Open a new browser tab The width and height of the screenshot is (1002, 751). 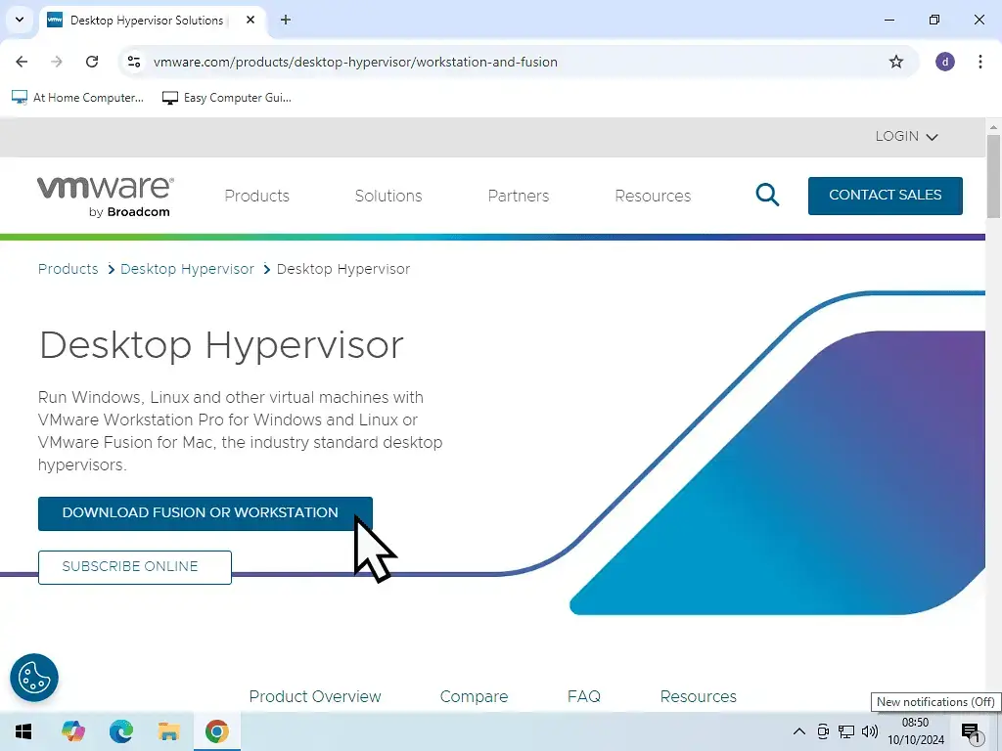(x=286, y=20)
